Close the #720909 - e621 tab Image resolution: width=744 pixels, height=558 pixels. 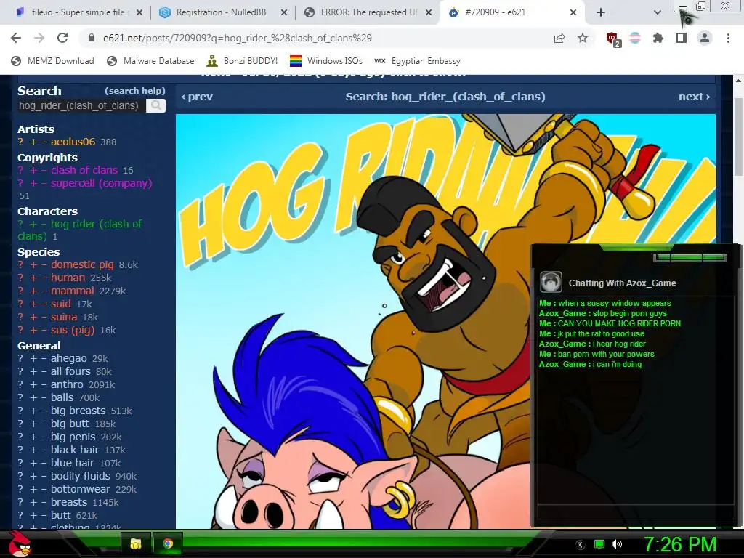(x=573, y=12)
